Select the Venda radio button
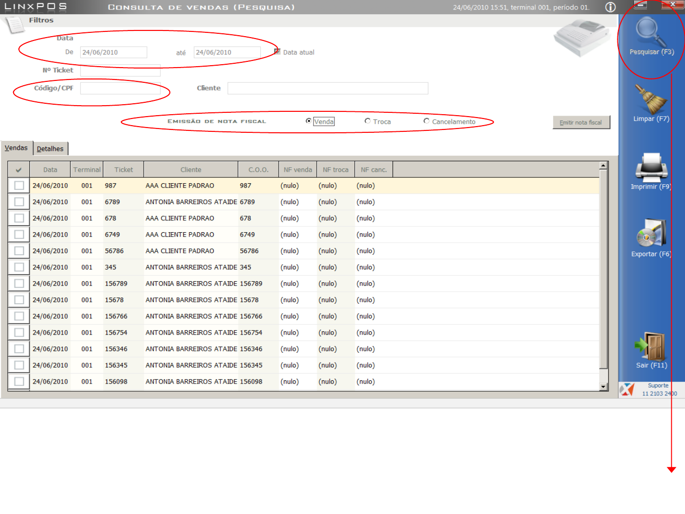The height and width of the screenshot is (514, 685). [309, 121]
